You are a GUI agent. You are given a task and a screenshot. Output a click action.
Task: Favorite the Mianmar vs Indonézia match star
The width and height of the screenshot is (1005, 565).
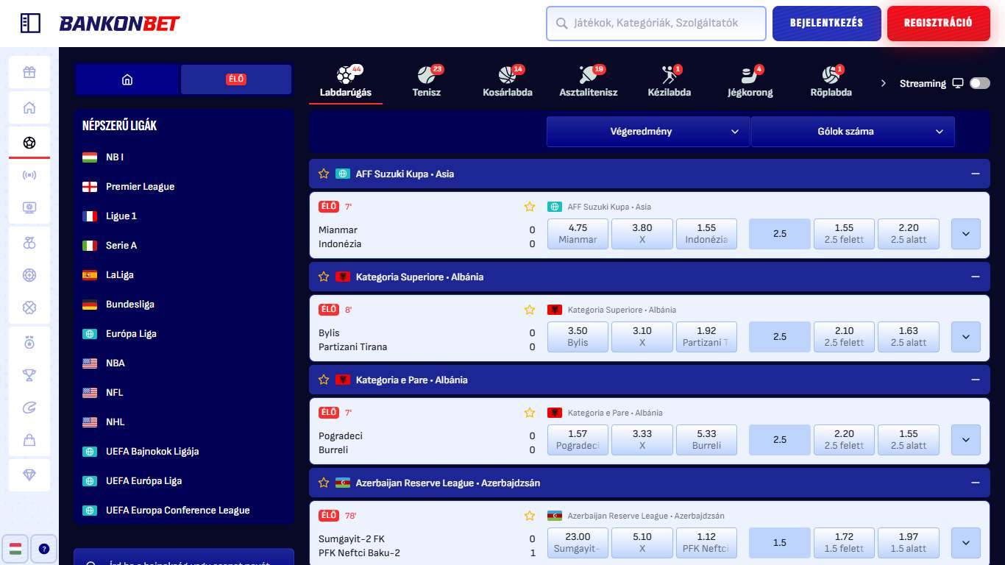[529, 207]
